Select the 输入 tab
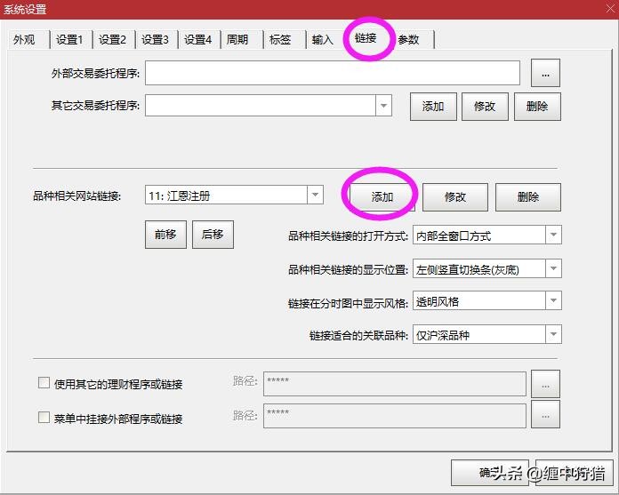This screenshot has height=495, width=619. [x=326, y=39]
